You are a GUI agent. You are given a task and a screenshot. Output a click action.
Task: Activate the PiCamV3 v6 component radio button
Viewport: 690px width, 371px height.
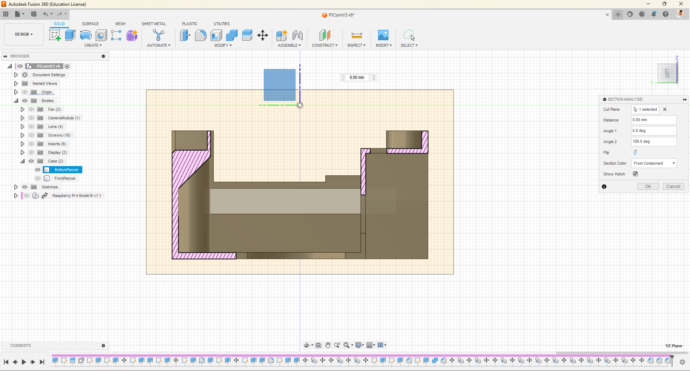pyautogui.click(x=67, y=66)
